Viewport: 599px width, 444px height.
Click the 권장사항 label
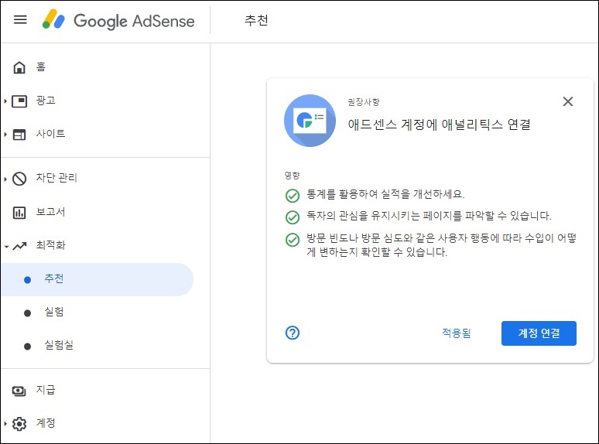click(363, 102)
